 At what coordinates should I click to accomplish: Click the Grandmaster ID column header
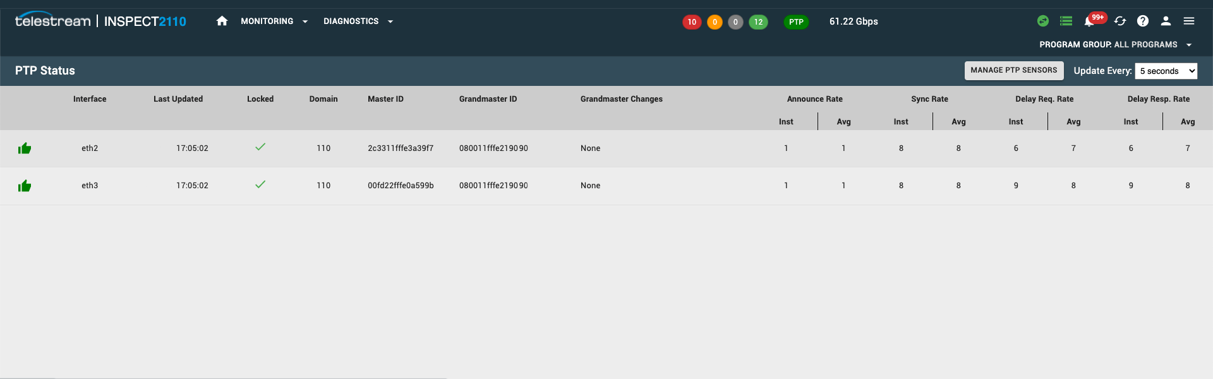[488, 99]
